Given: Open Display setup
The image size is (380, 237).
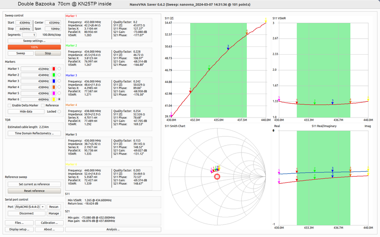Looking at the screenshot, I should pos(19,229).
